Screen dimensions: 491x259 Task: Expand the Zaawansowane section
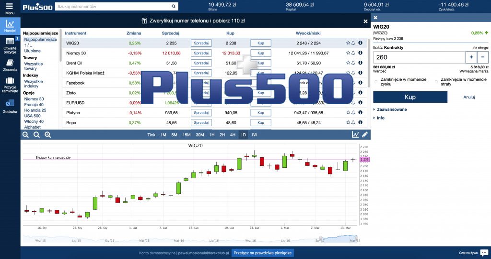(x=391, y=109)
